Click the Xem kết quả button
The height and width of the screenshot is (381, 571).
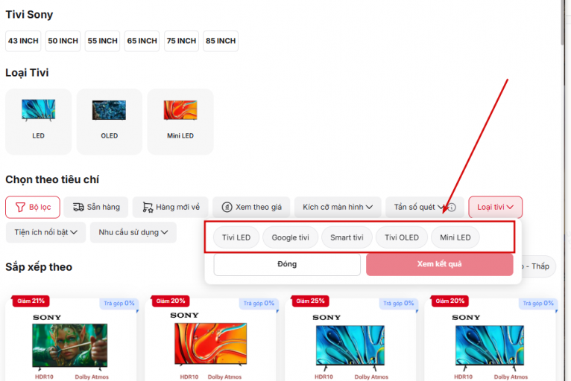pyautogui.click(x=440, y=264)
